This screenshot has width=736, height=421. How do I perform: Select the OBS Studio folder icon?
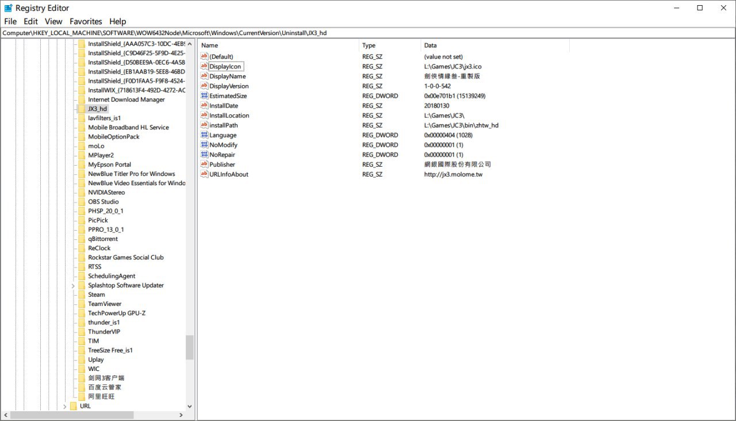point(81,201)
